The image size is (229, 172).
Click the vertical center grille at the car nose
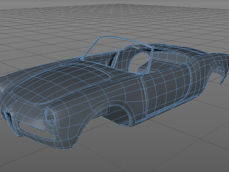pyautogui.click(x=9, y=116)
